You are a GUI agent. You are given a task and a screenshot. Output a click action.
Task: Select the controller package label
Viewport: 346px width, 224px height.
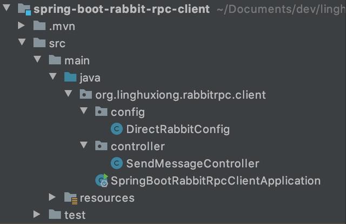(138, 147)
